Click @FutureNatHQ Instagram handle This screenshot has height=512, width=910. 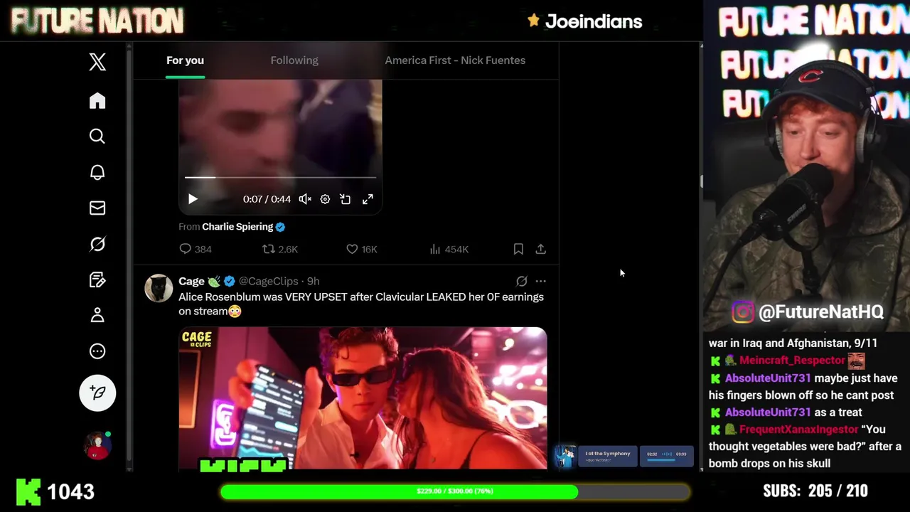tap(821, 311)
